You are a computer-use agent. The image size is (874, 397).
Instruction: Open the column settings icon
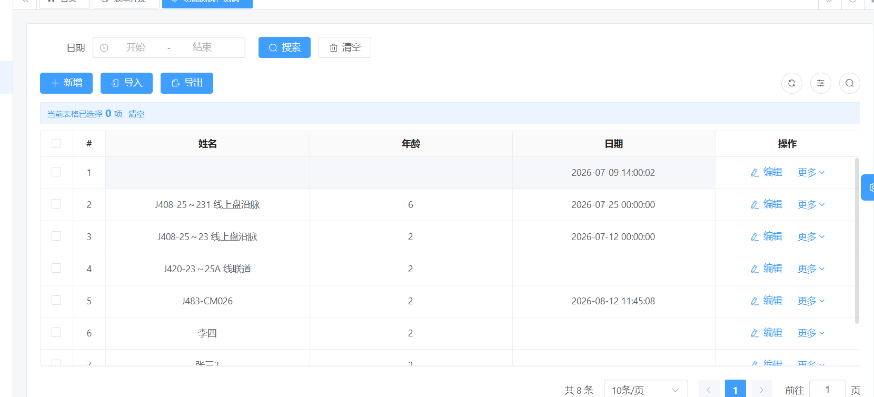(x=821, y=83)
